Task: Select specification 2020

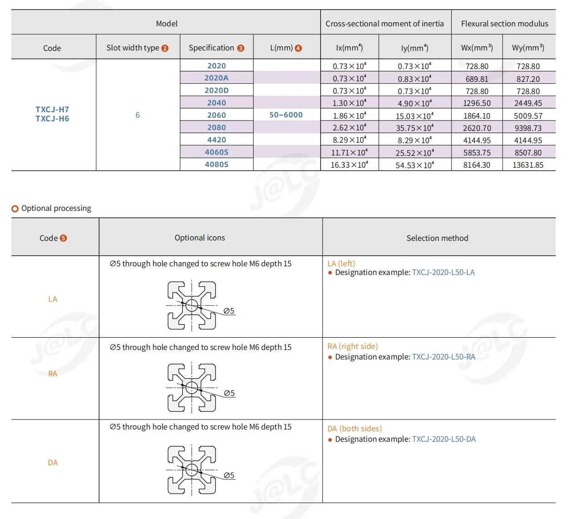Action: (x=216, y=66)
